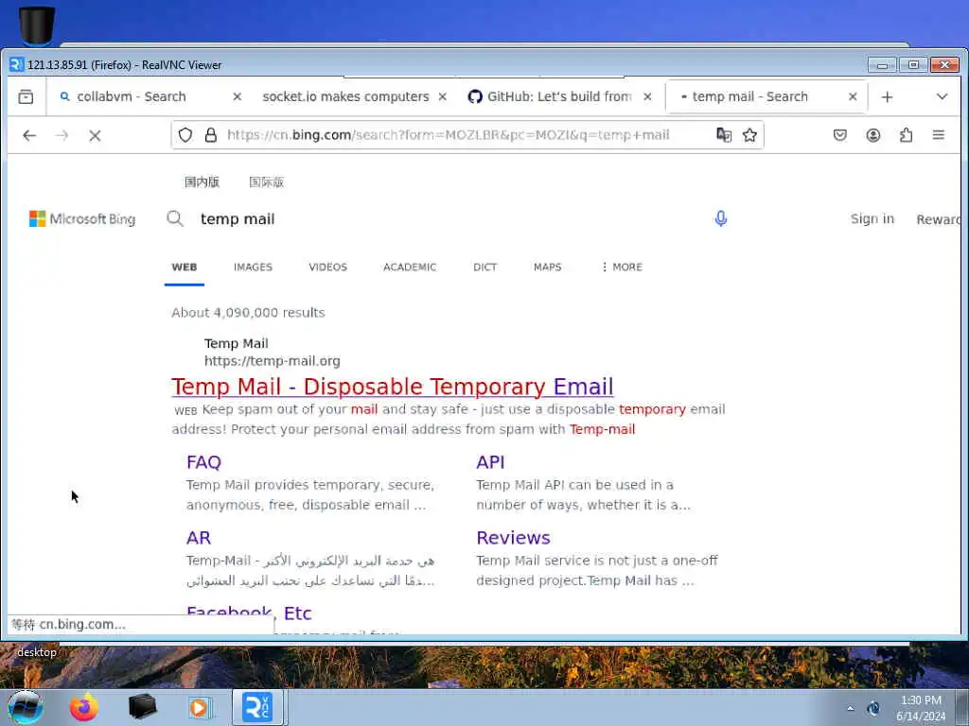Viewport: 969px width, 726px height.
Task: Close the collabvm - Search tab
Action: [x=237, y=97]
